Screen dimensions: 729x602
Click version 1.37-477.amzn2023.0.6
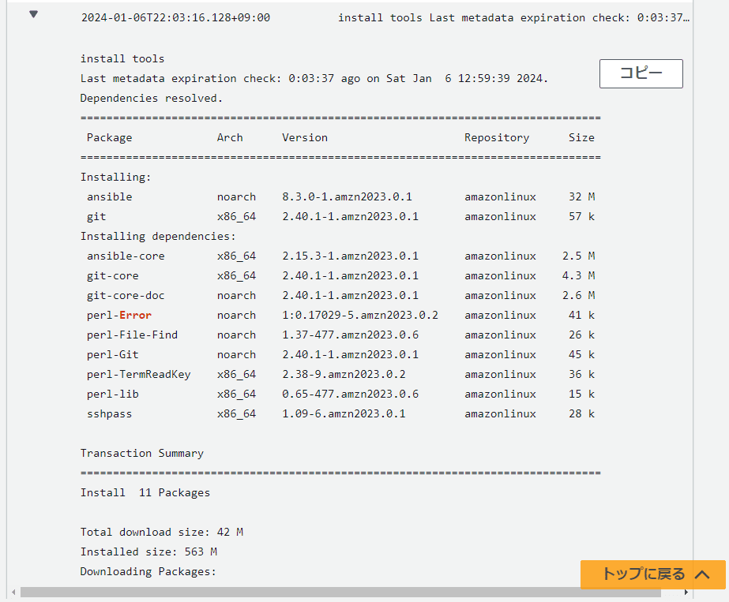[x=350, y=335]
